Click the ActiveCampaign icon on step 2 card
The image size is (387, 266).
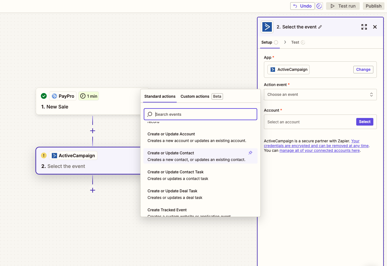tap(54, 155)
